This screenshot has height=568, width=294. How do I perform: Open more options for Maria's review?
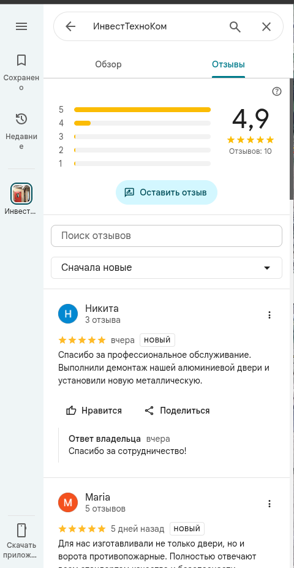(x=269, y=504)
